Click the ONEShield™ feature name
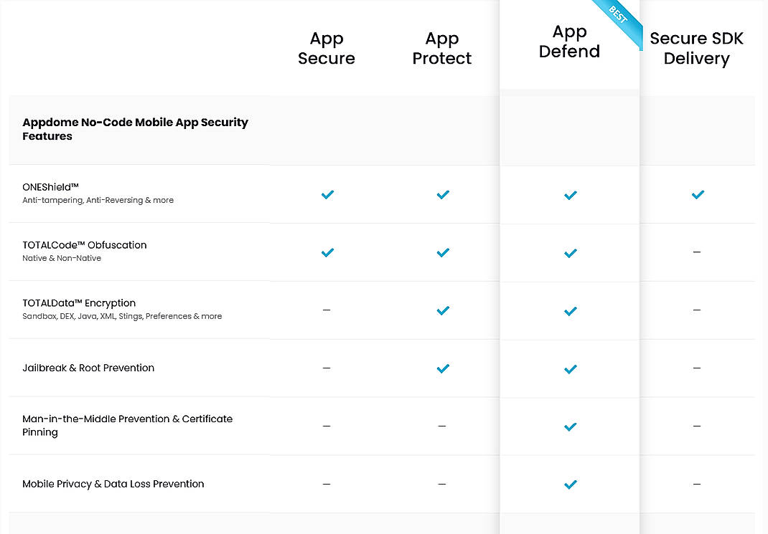The width and height of the screenshot is (768, 534). point(51,187)
